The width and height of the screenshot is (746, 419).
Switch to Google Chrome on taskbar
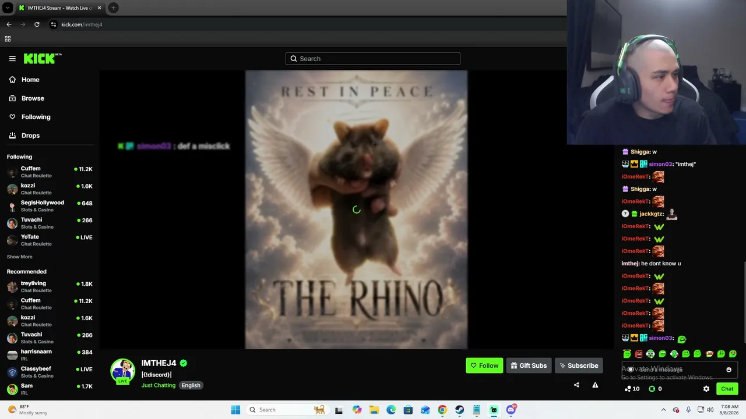pyautogui.click(x=442, y=410)
